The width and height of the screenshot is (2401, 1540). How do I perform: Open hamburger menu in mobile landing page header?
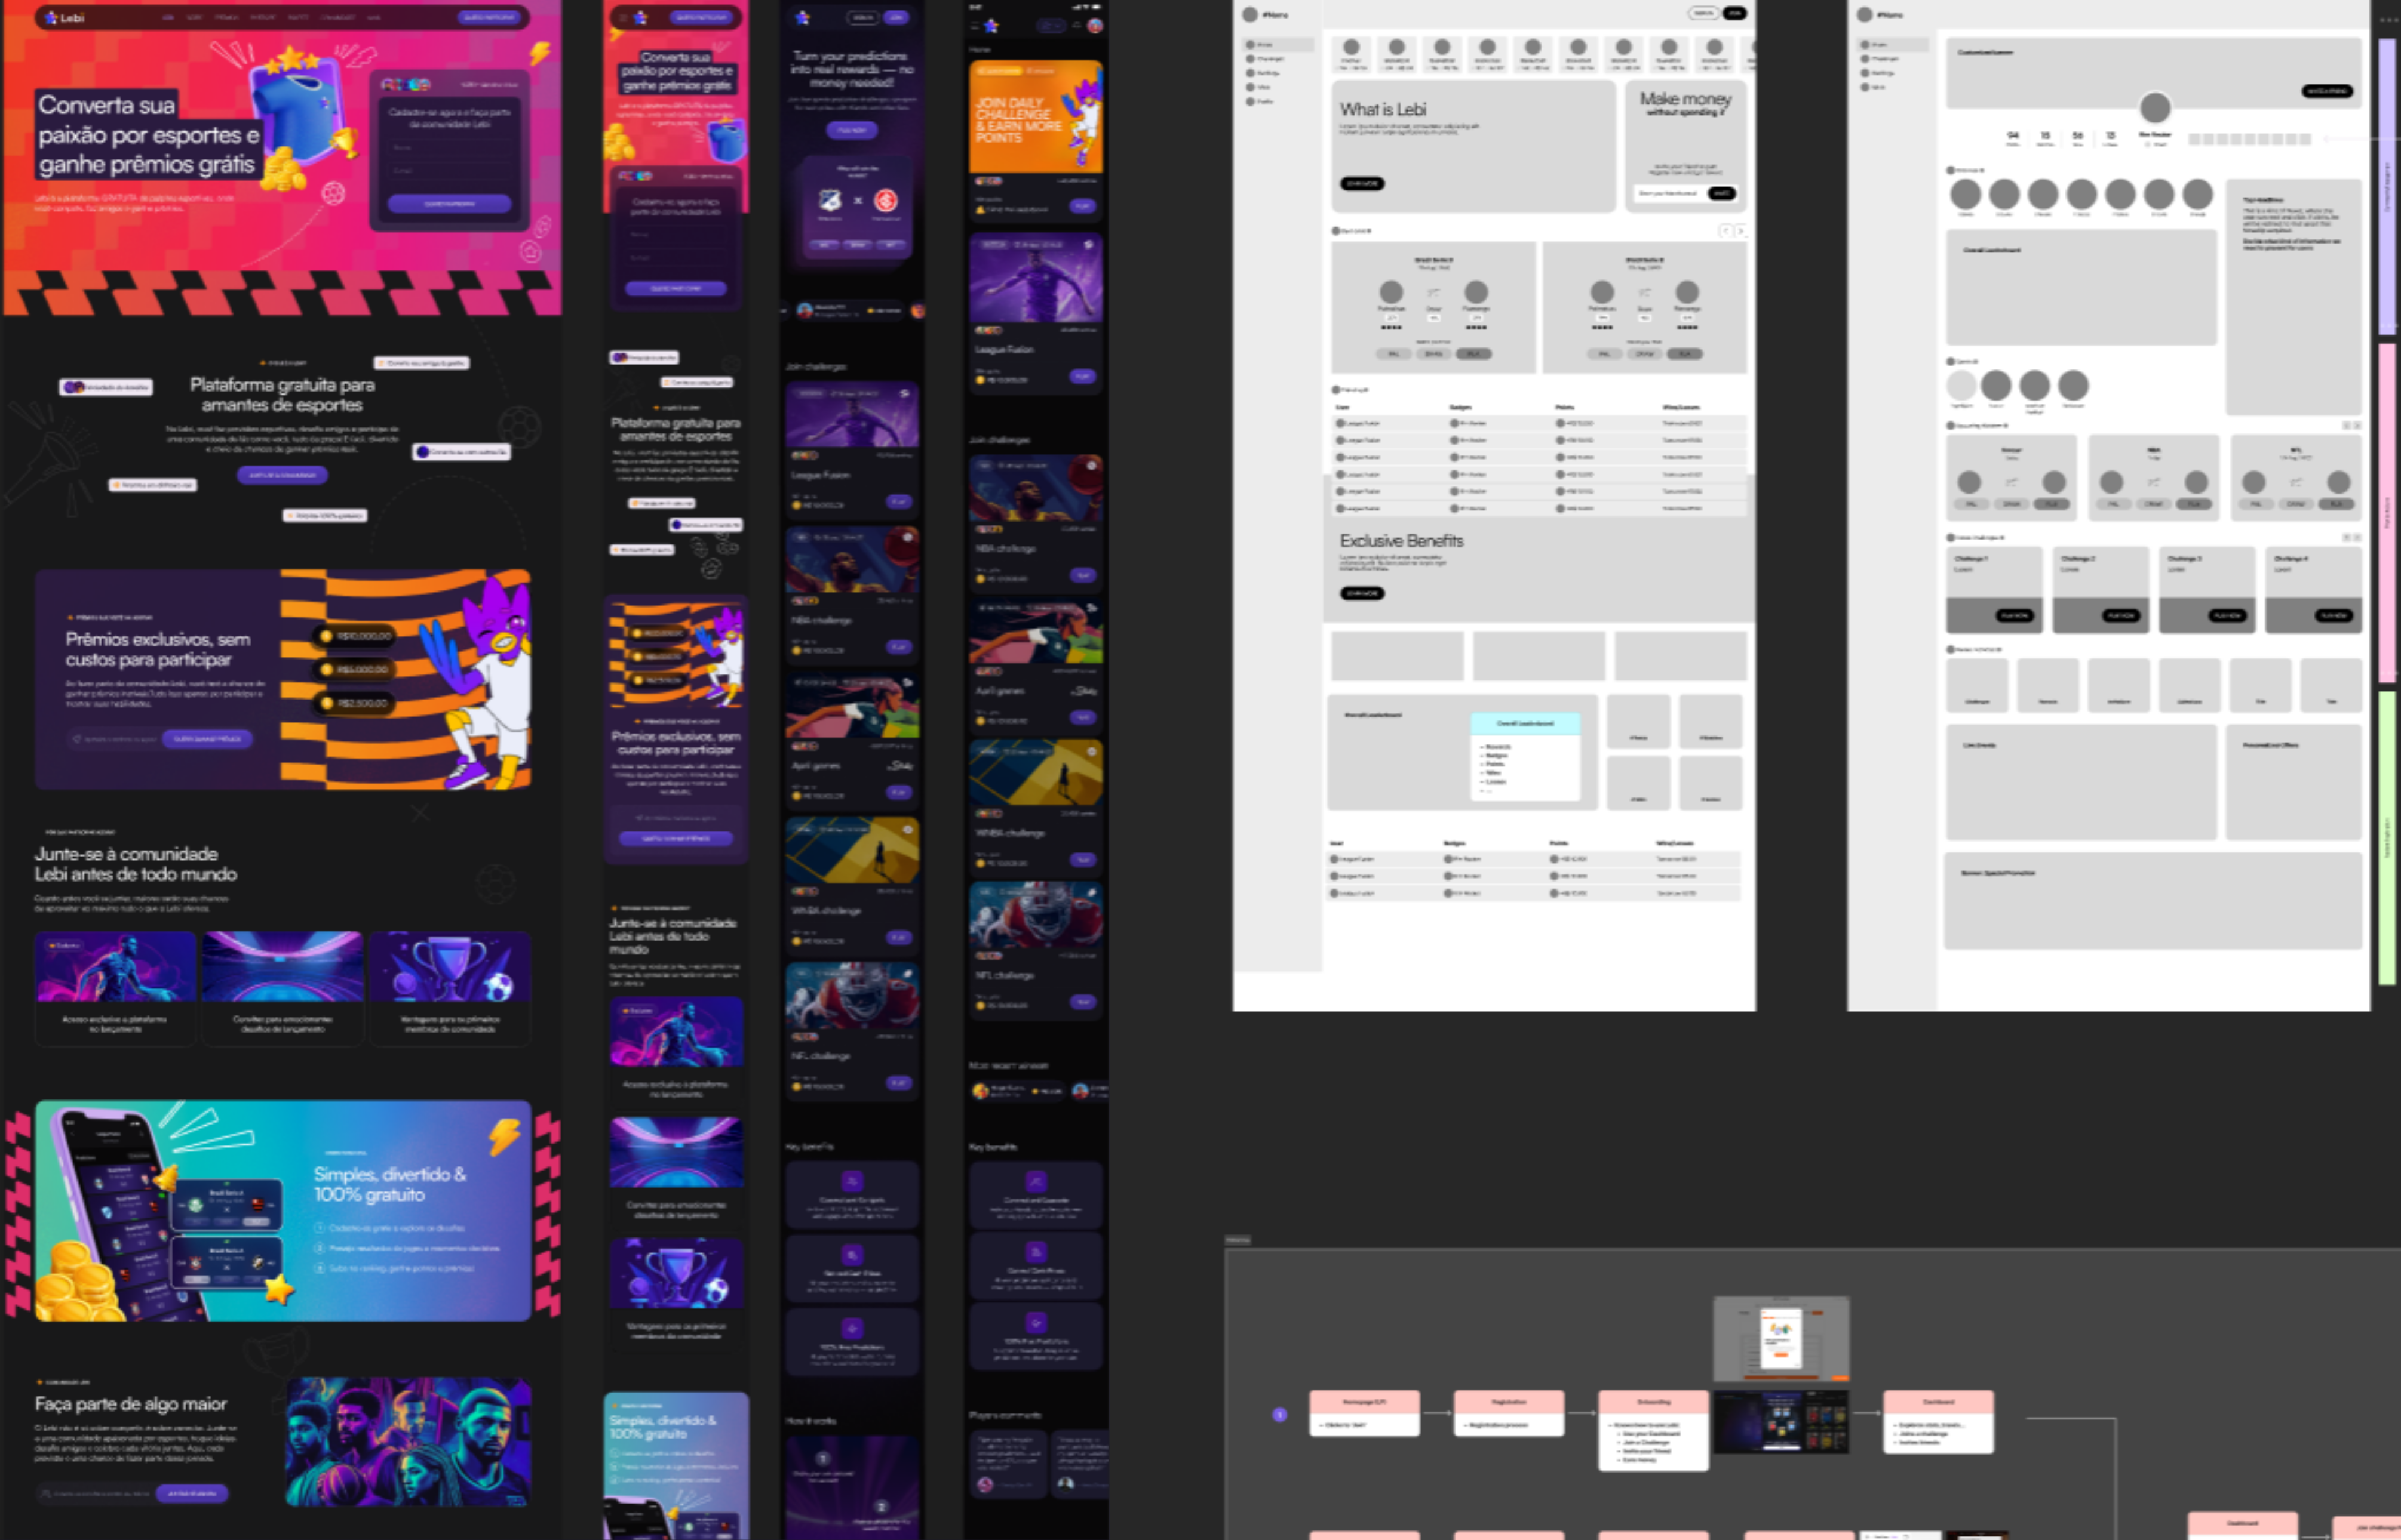(622, 17)
